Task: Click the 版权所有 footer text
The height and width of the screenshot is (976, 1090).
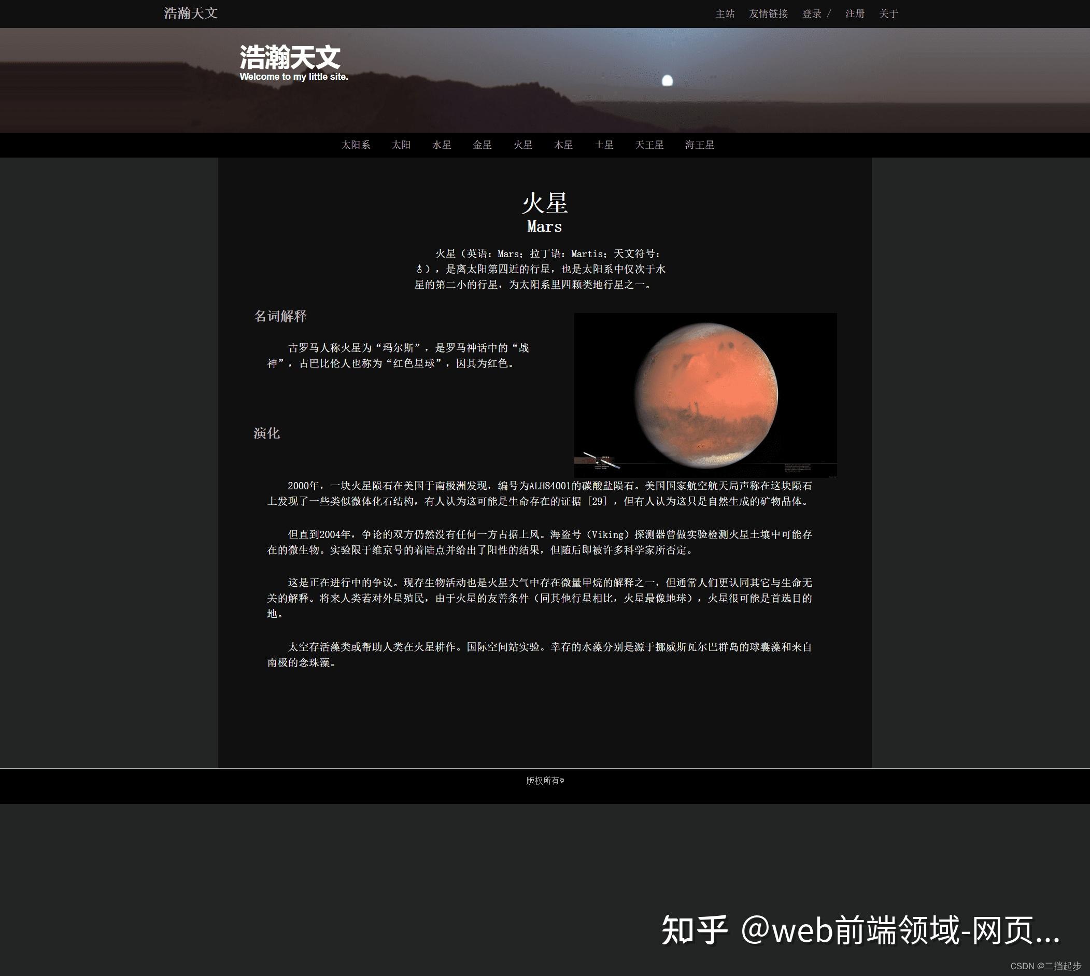Action: pyautogui.click(x=545, y=781)
